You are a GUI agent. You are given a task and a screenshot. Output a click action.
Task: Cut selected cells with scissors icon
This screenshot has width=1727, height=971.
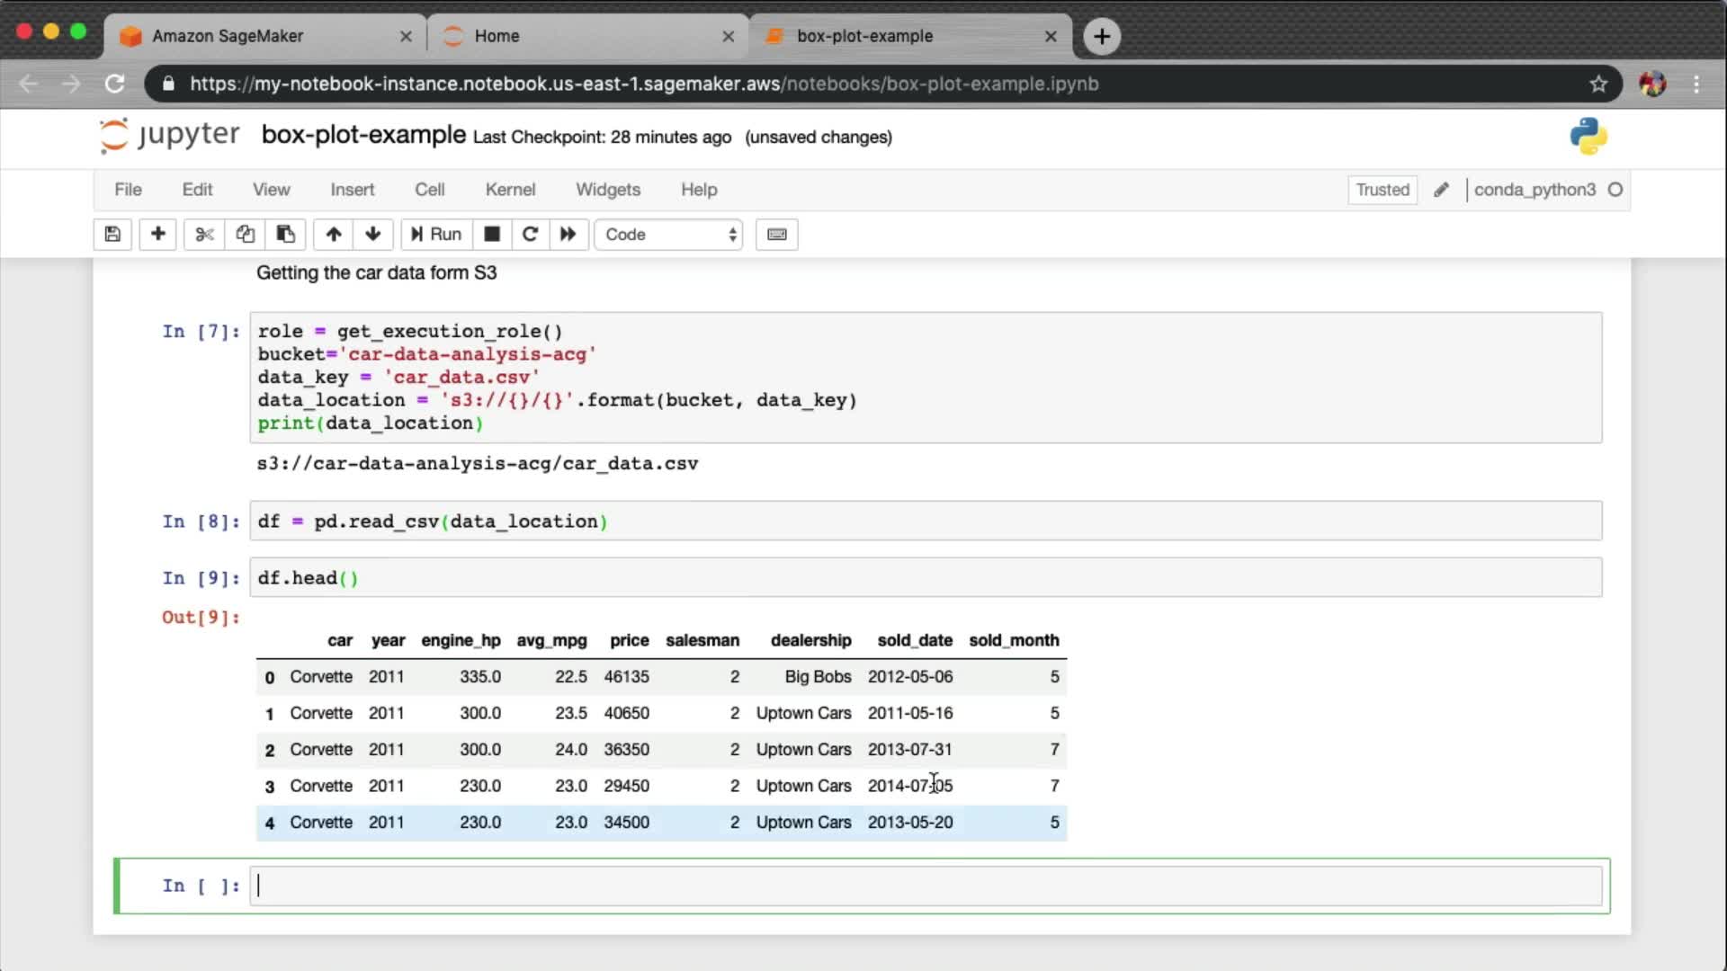204,235
